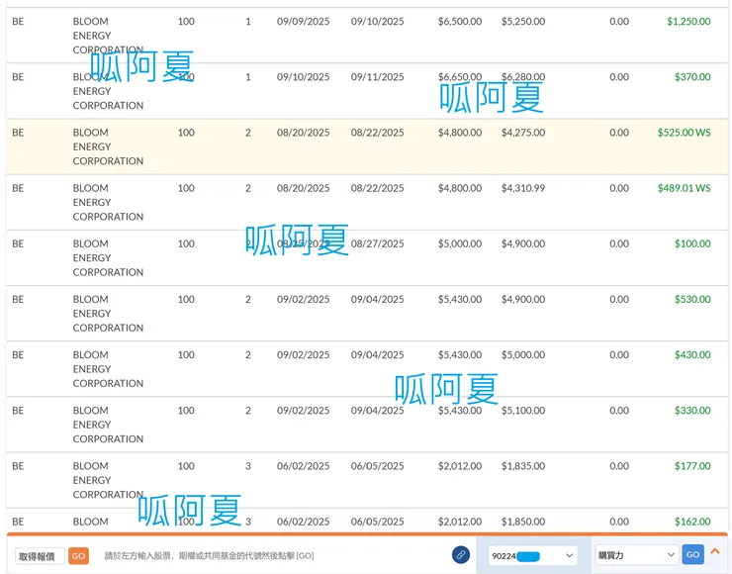Viewport: 732px width, 574px height.
Task: Click the $330.00 gain value
Action: [x=692, y=411]
